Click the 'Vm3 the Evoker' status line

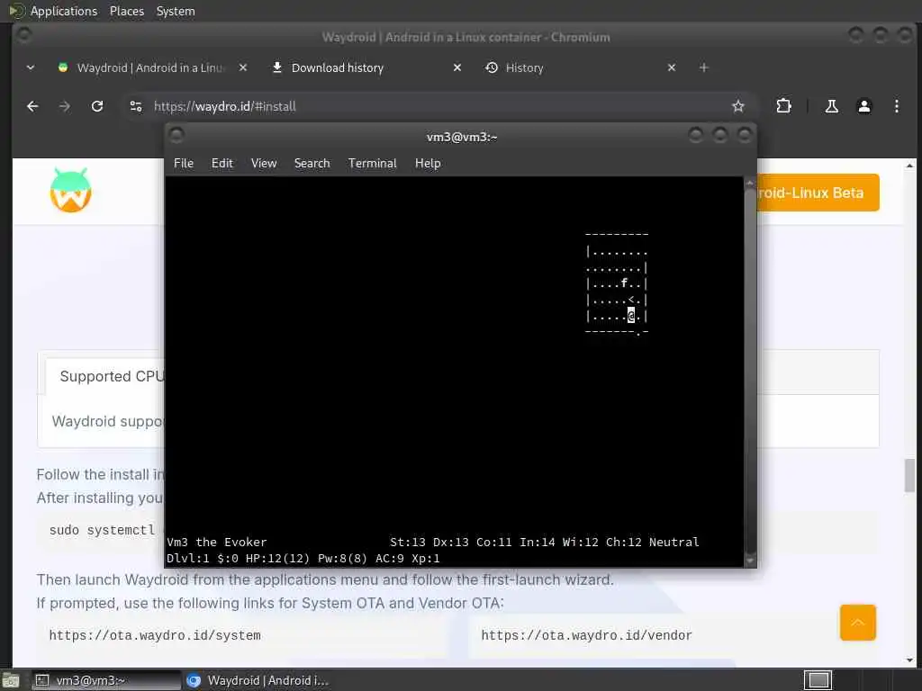(x=216, y=542)
